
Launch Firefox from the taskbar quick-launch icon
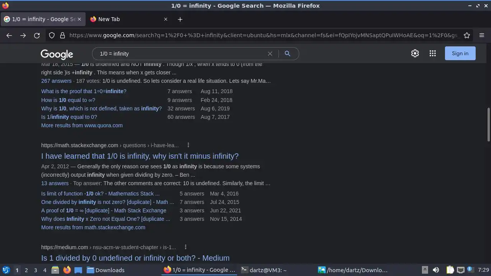[67, 270]
